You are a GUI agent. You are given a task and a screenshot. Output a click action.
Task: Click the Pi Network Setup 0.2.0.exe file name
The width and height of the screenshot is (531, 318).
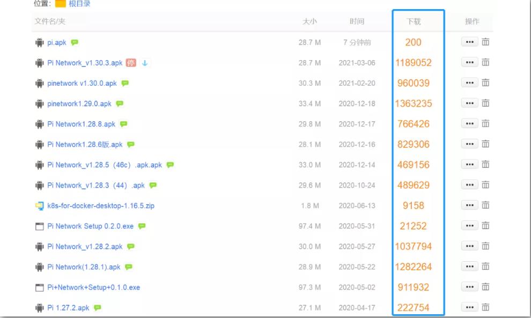click(91, 226)
